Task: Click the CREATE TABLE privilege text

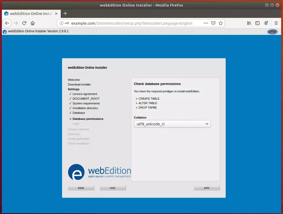Action: (149, 99)
